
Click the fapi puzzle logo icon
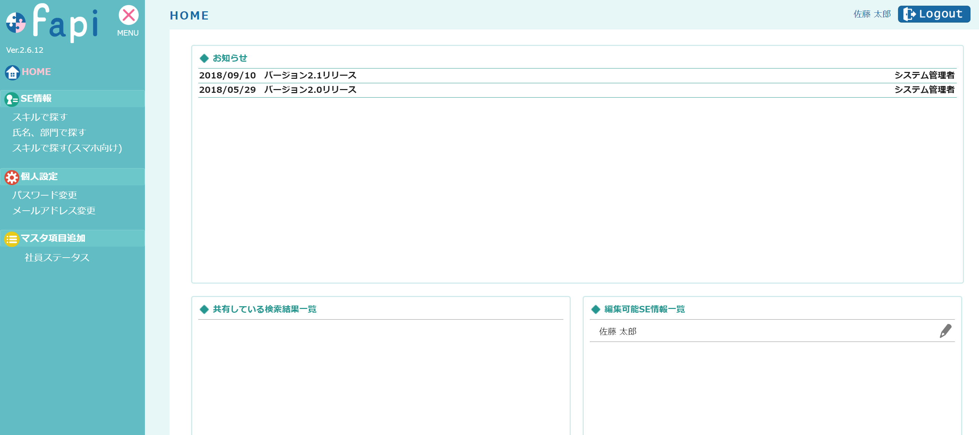[x=16, y=22]
